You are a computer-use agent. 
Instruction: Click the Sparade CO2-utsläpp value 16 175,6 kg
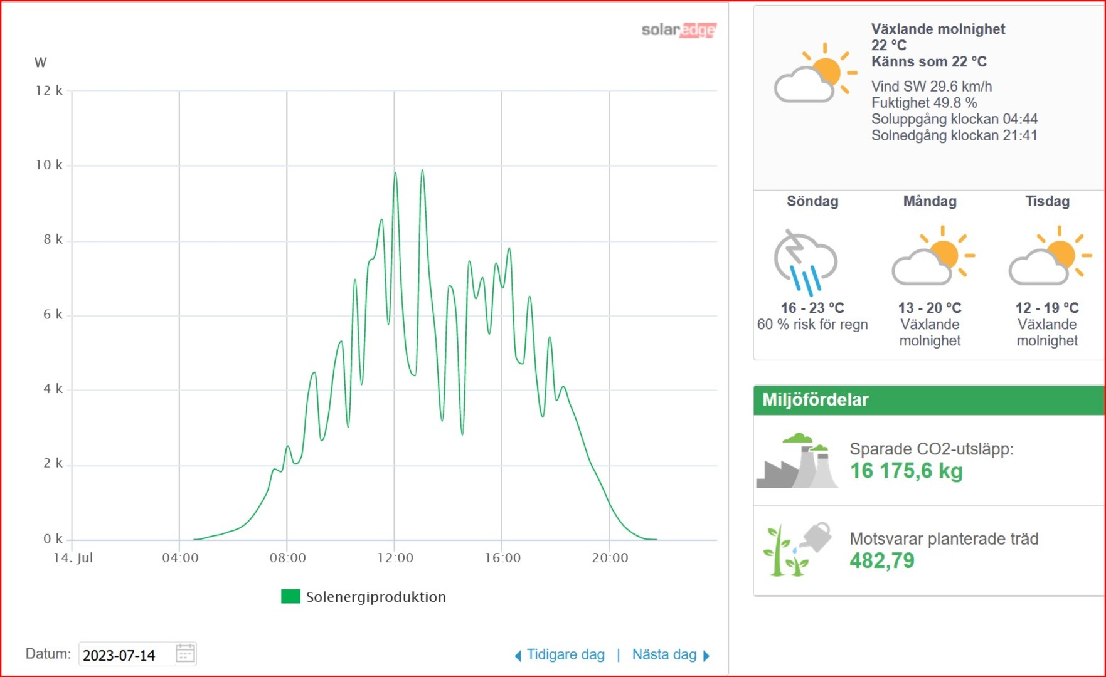tap(906, 471)
